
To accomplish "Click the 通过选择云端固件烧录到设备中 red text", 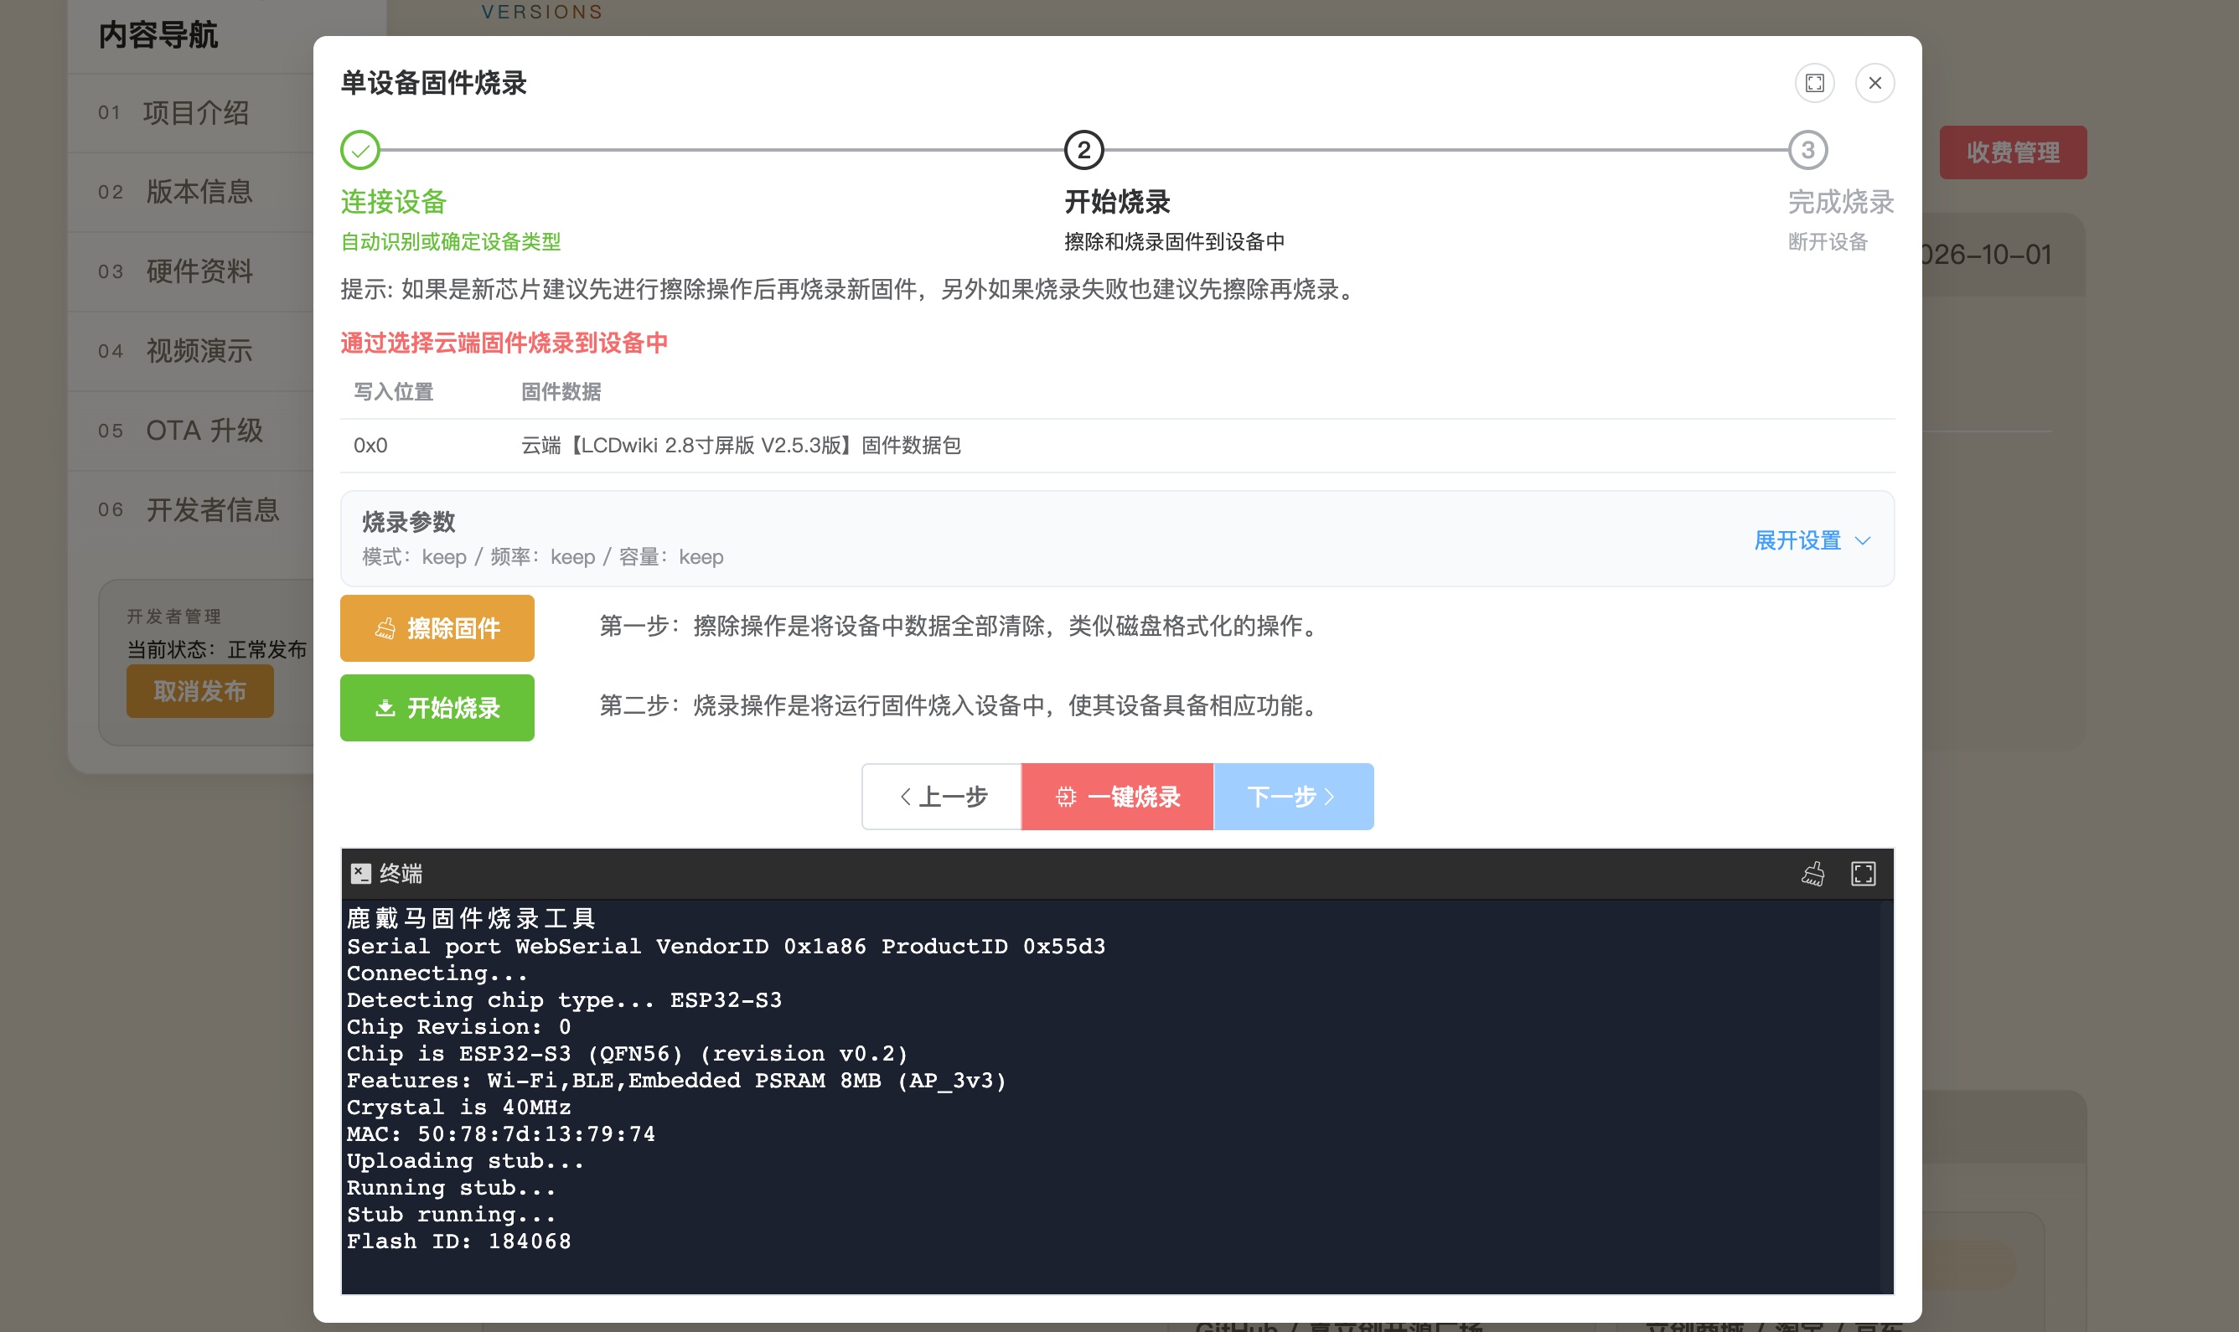I will tap(504, 343).
